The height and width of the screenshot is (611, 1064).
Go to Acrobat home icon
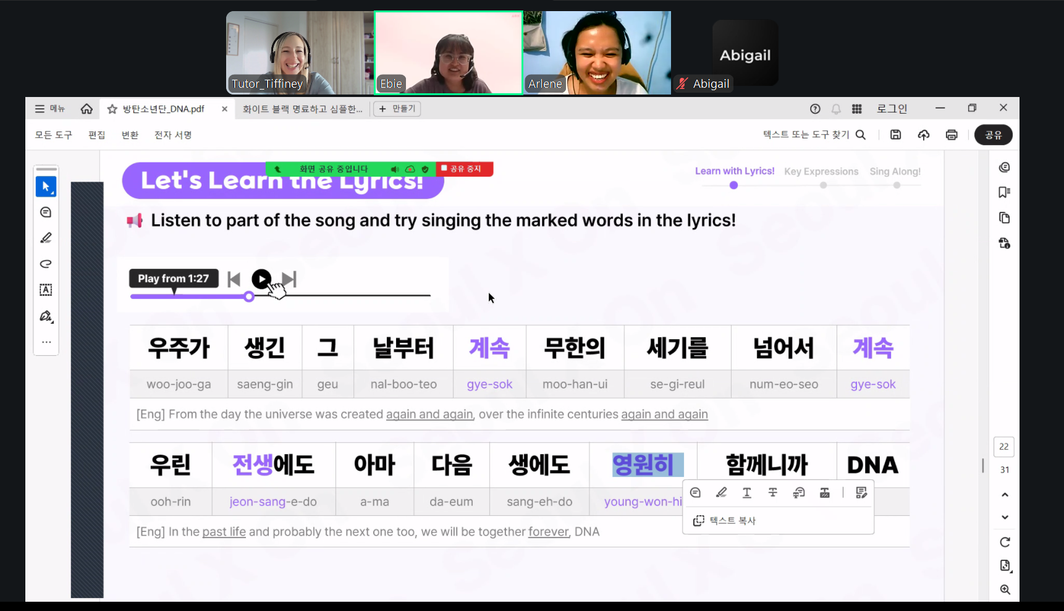[87, 109]
